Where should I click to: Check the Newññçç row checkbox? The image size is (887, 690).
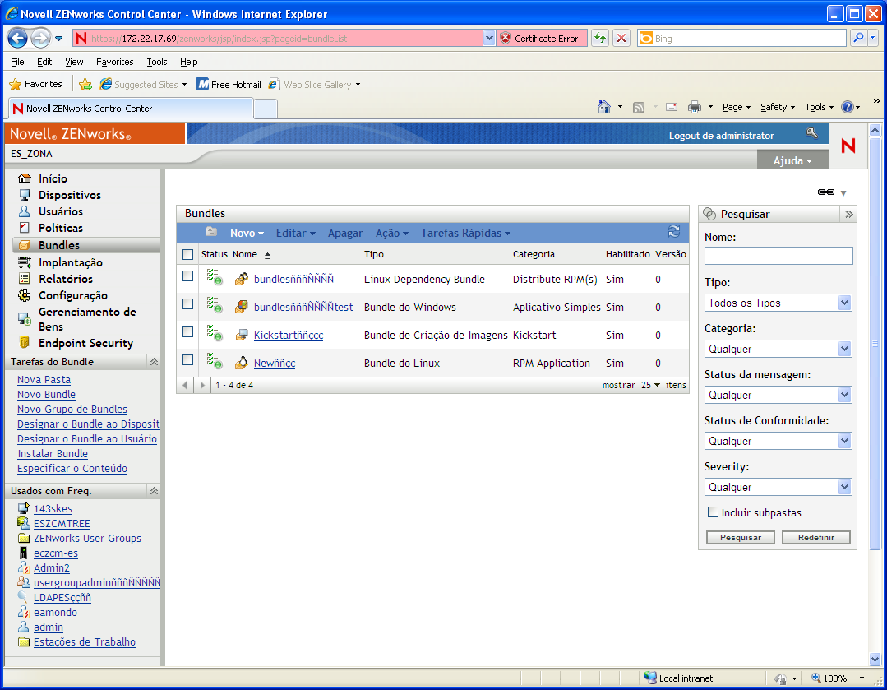pyautogui.click(x=187, y=360)
